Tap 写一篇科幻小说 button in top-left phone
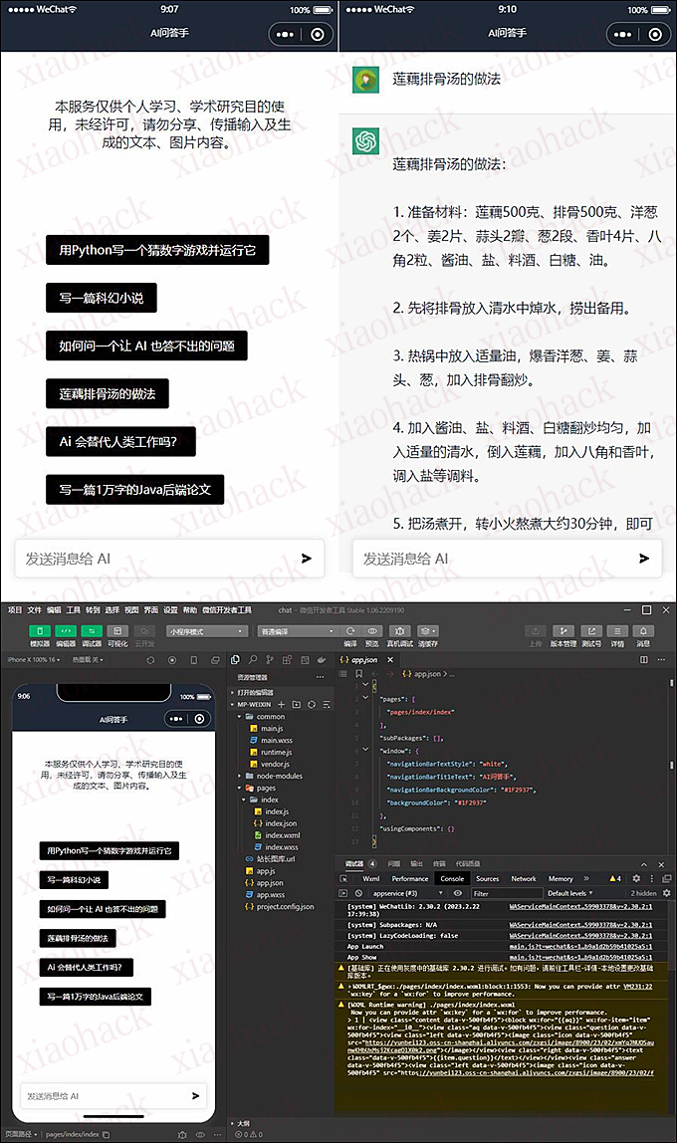Screen dimensions: 677x1143 click(102, 298)
